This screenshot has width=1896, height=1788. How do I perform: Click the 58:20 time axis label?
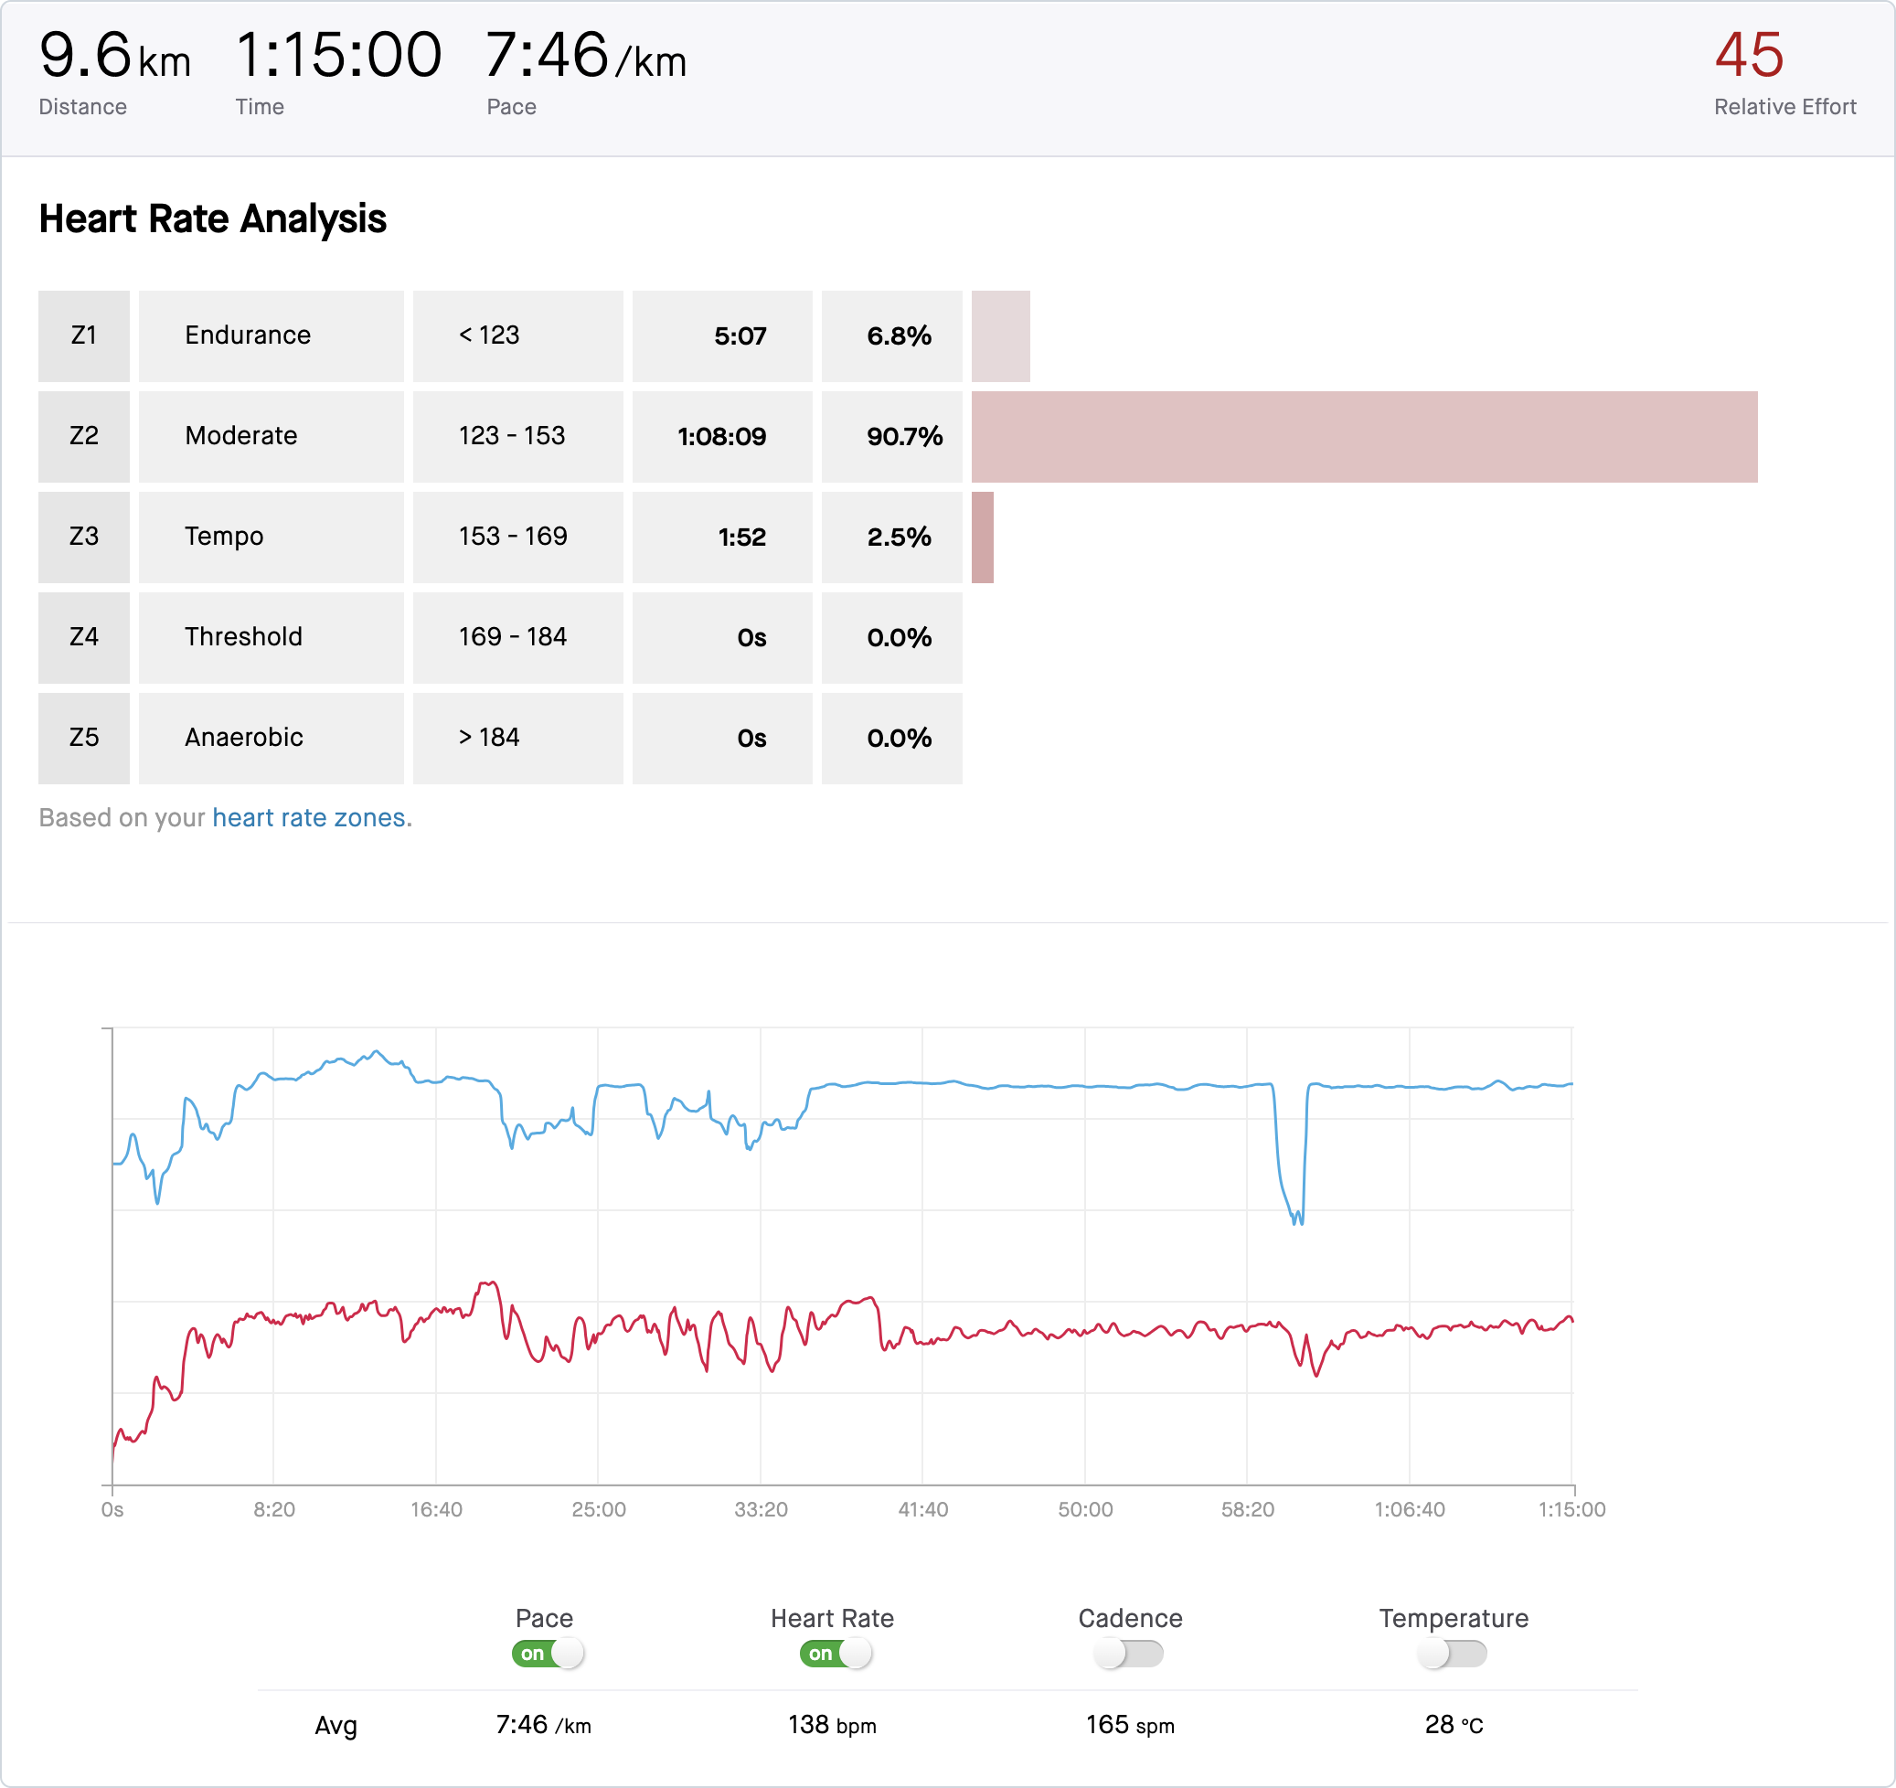click(1248, 1508)
